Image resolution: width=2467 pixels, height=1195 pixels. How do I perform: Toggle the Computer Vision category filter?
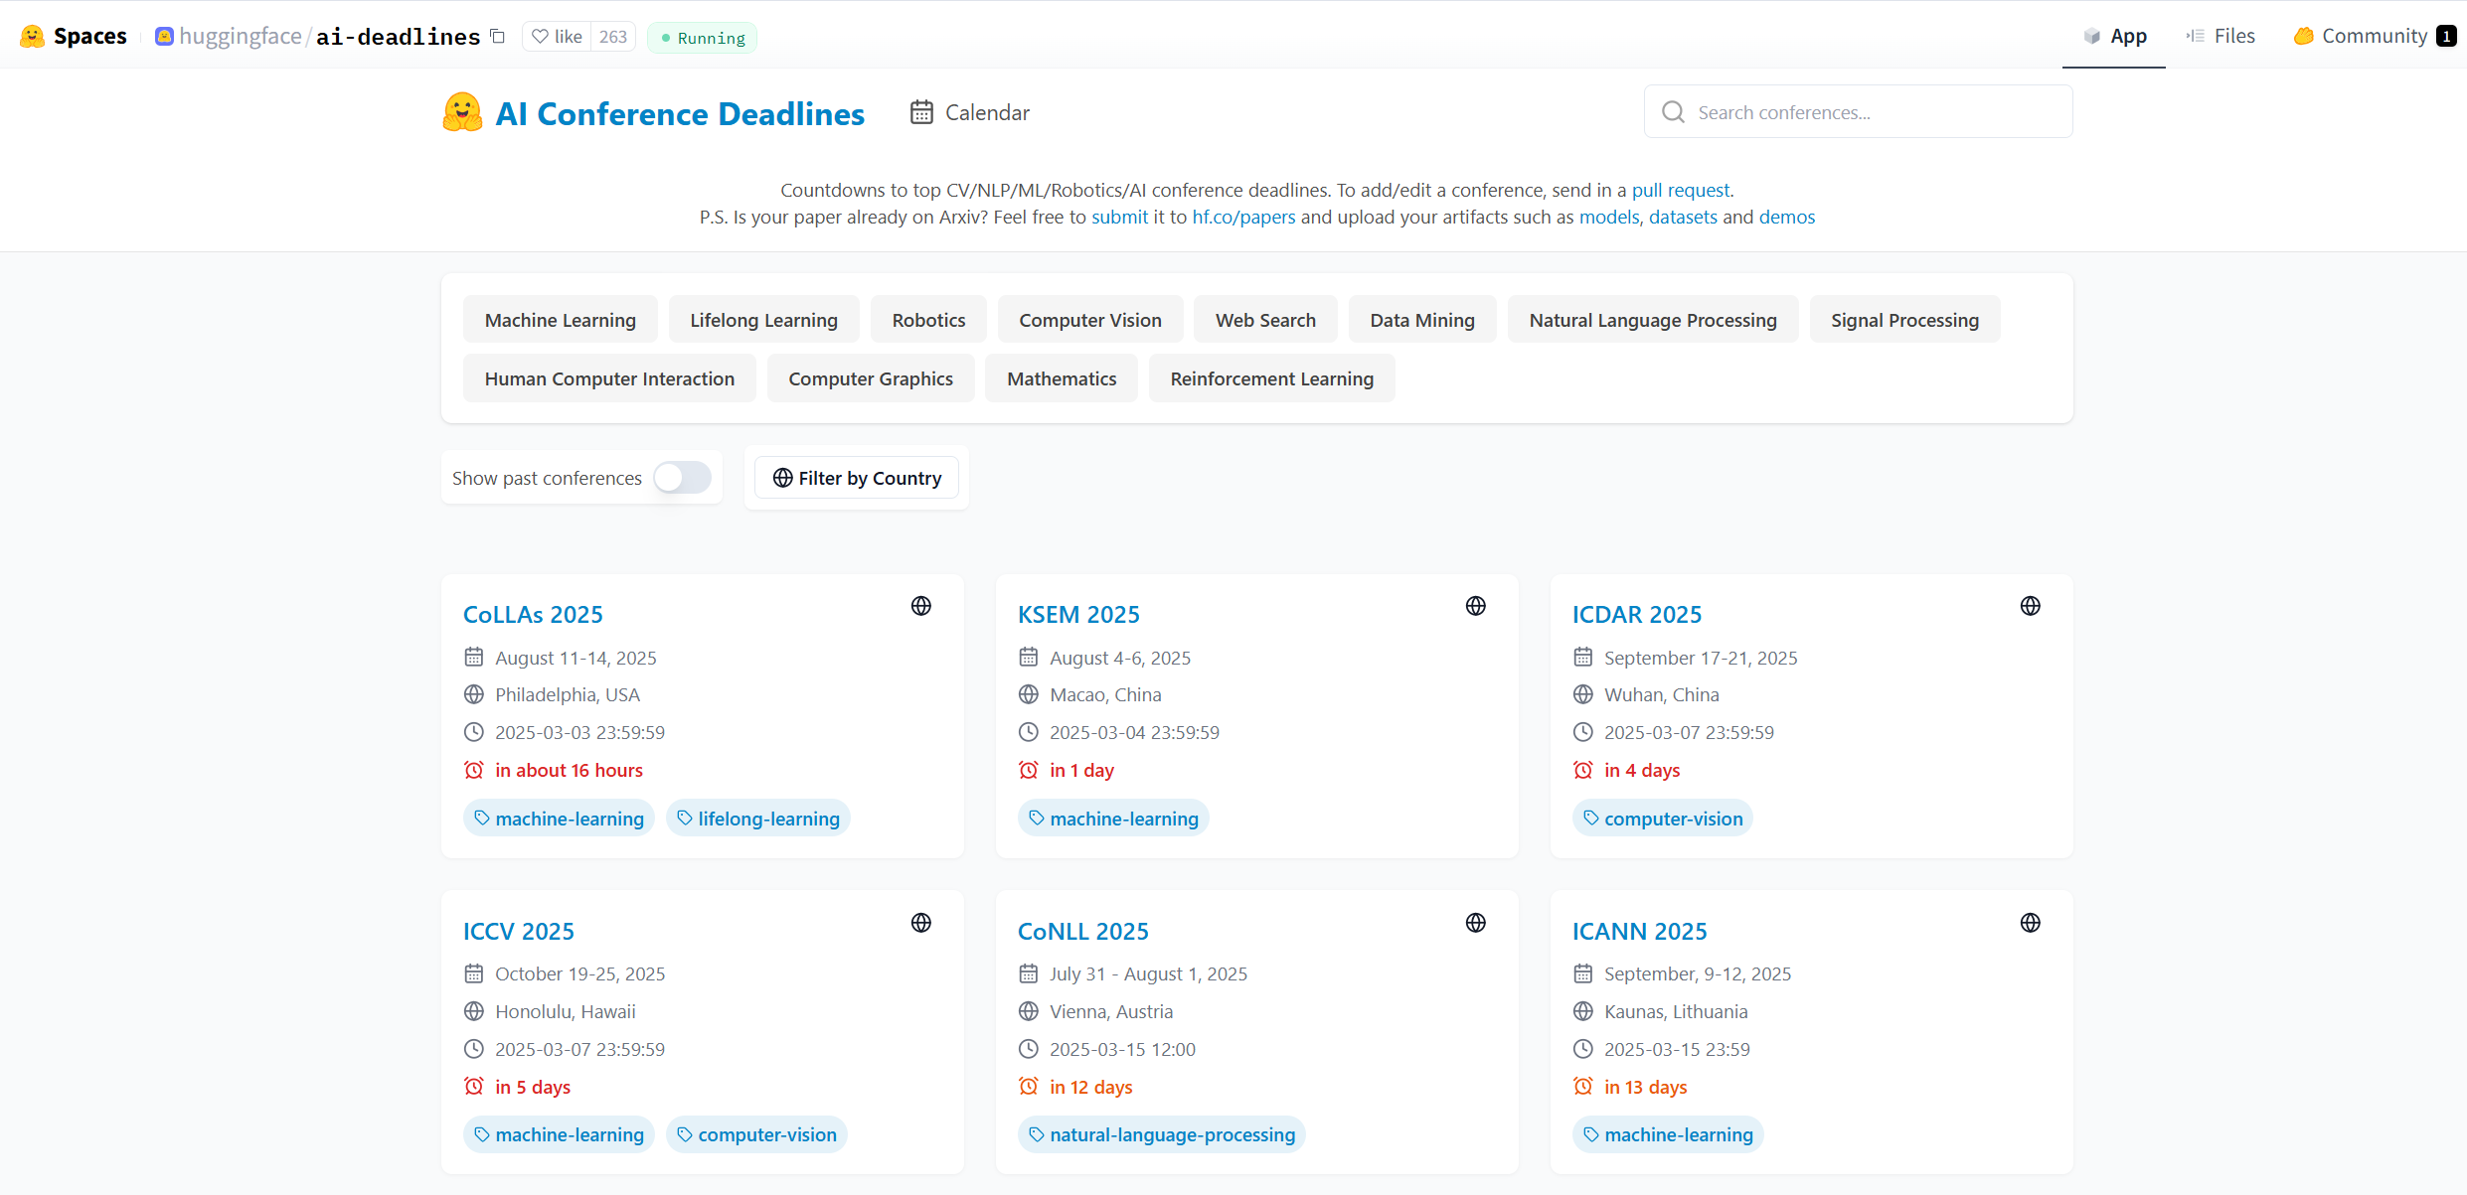(1090, 320)
